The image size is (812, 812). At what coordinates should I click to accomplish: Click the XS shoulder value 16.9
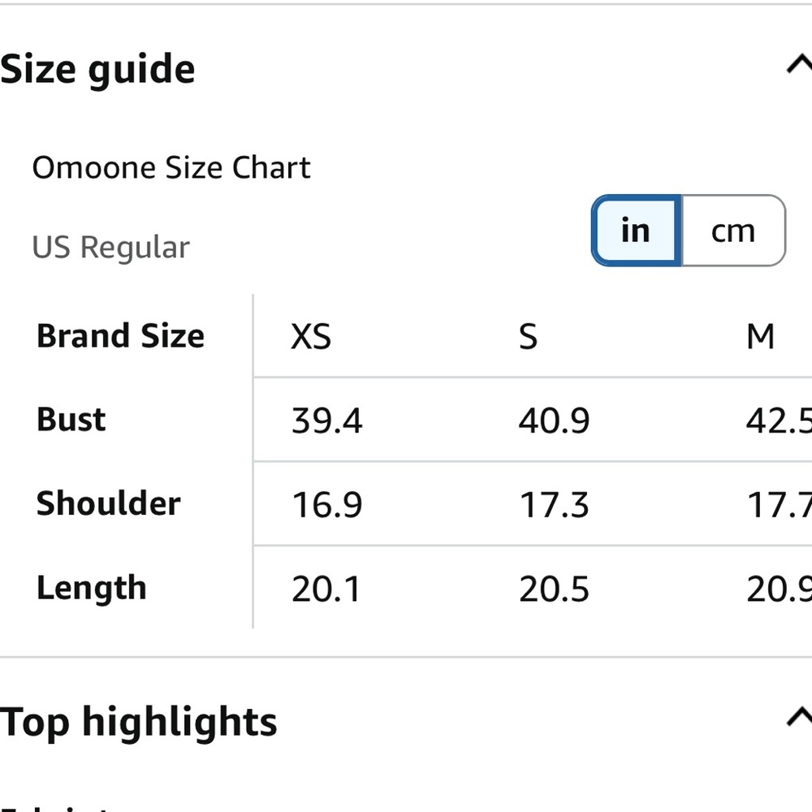click(326, 505)
